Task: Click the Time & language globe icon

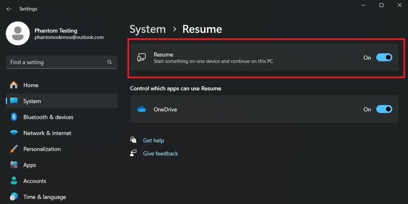Action: pyautogui.click(x=14, y=197)
